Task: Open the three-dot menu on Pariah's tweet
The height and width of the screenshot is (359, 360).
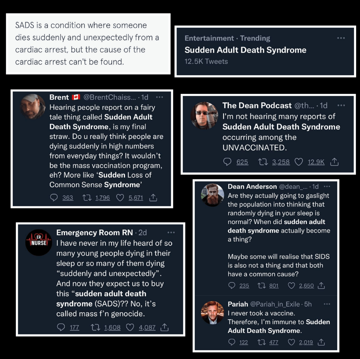Action: (327, 304)
